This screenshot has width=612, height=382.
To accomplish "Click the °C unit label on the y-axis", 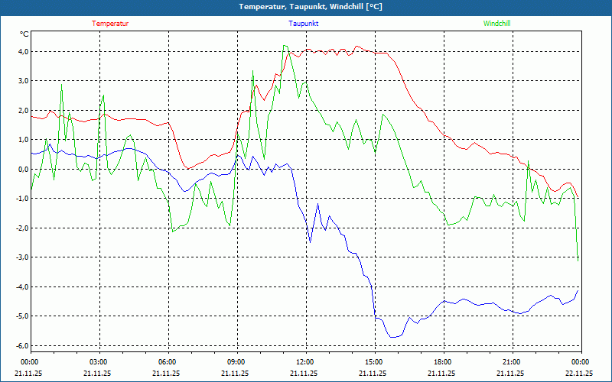I will point(24,34).
